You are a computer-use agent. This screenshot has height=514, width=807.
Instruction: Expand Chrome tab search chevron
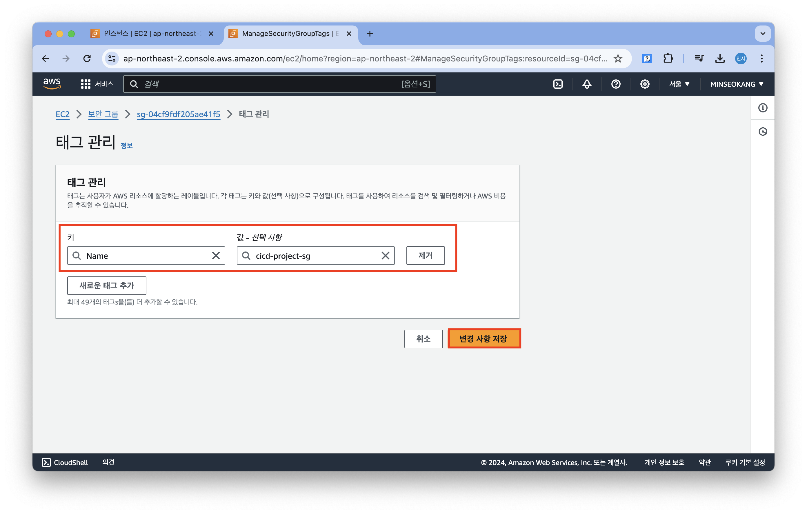click(x=762, y=34)
